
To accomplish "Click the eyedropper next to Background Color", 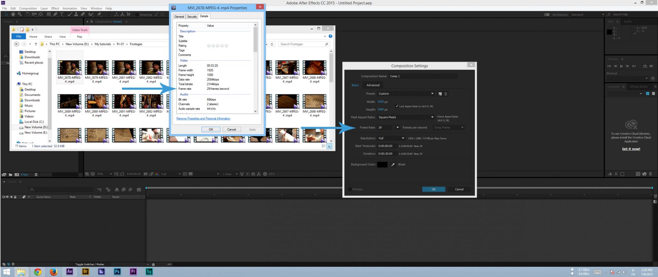I will point(393,165).
